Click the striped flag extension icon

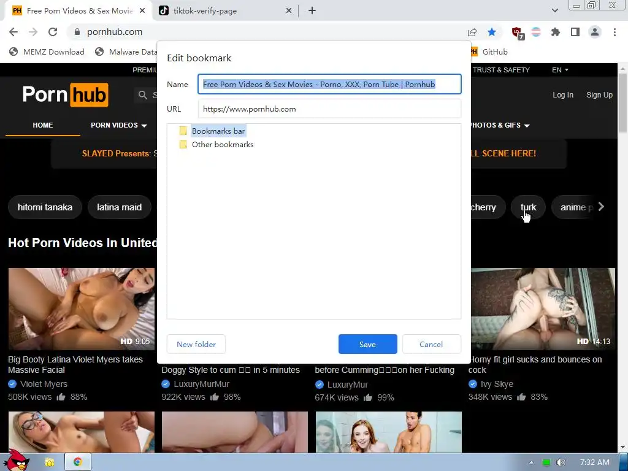[536, 32]
